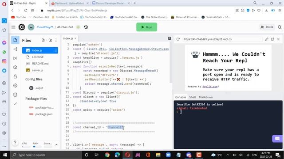Open the Database sidebar icon
284x159 pixels.
pyautogui.click(x=15, y=95)
